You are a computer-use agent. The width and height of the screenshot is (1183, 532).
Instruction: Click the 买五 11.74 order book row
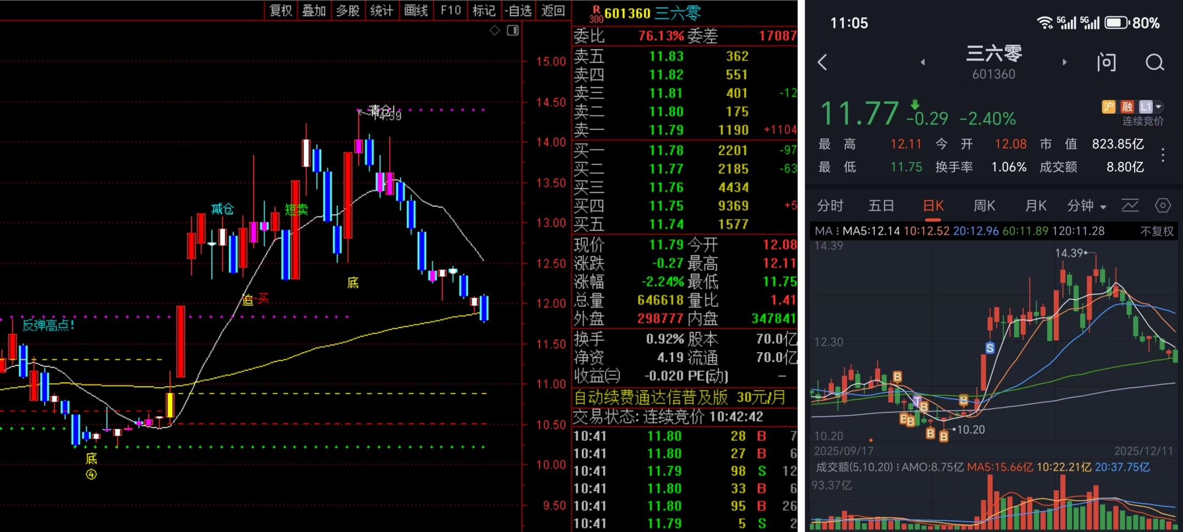tap(684, 224)
